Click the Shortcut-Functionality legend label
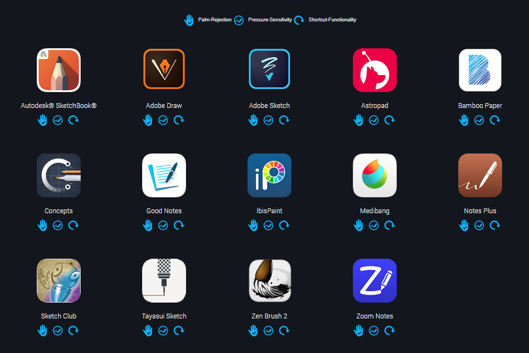The image size is (529, 353). point(332,20)
